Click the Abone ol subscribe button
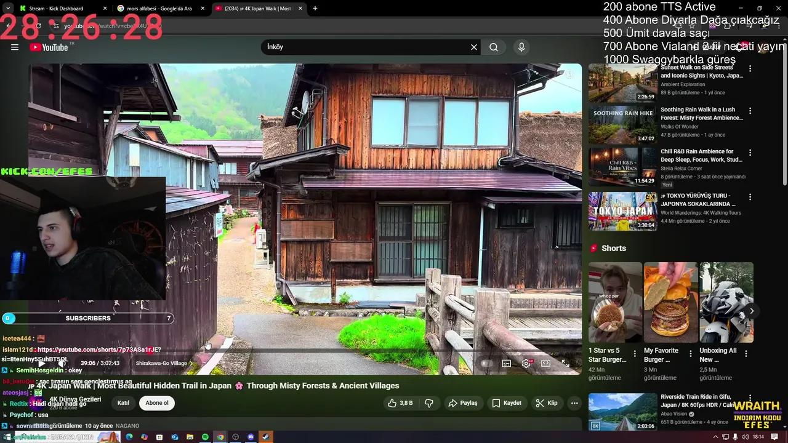The image size is (788, 443). coord(157,403)
